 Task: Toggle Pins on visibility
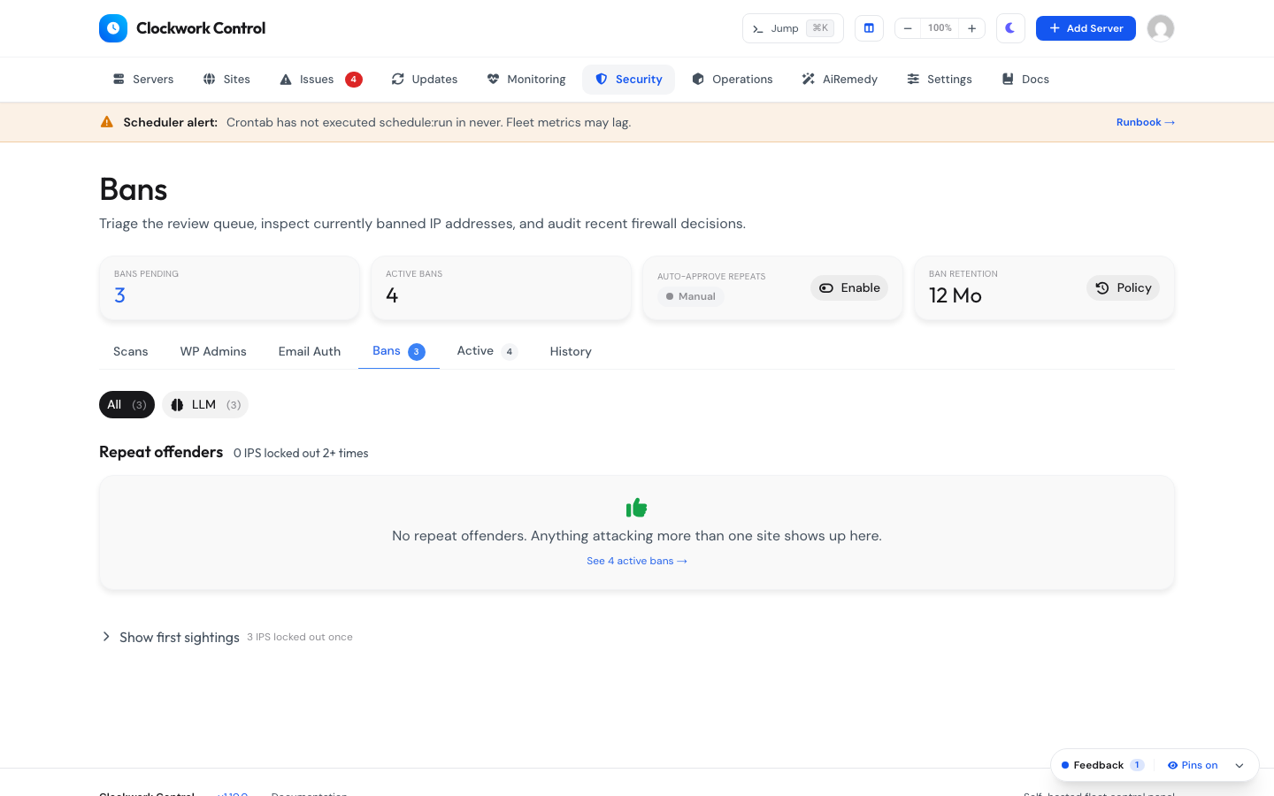click(1193, 766)
